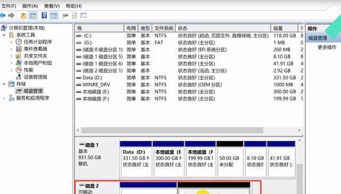Click the 存储 storage icon
The image size is (341, 194).
11,84
